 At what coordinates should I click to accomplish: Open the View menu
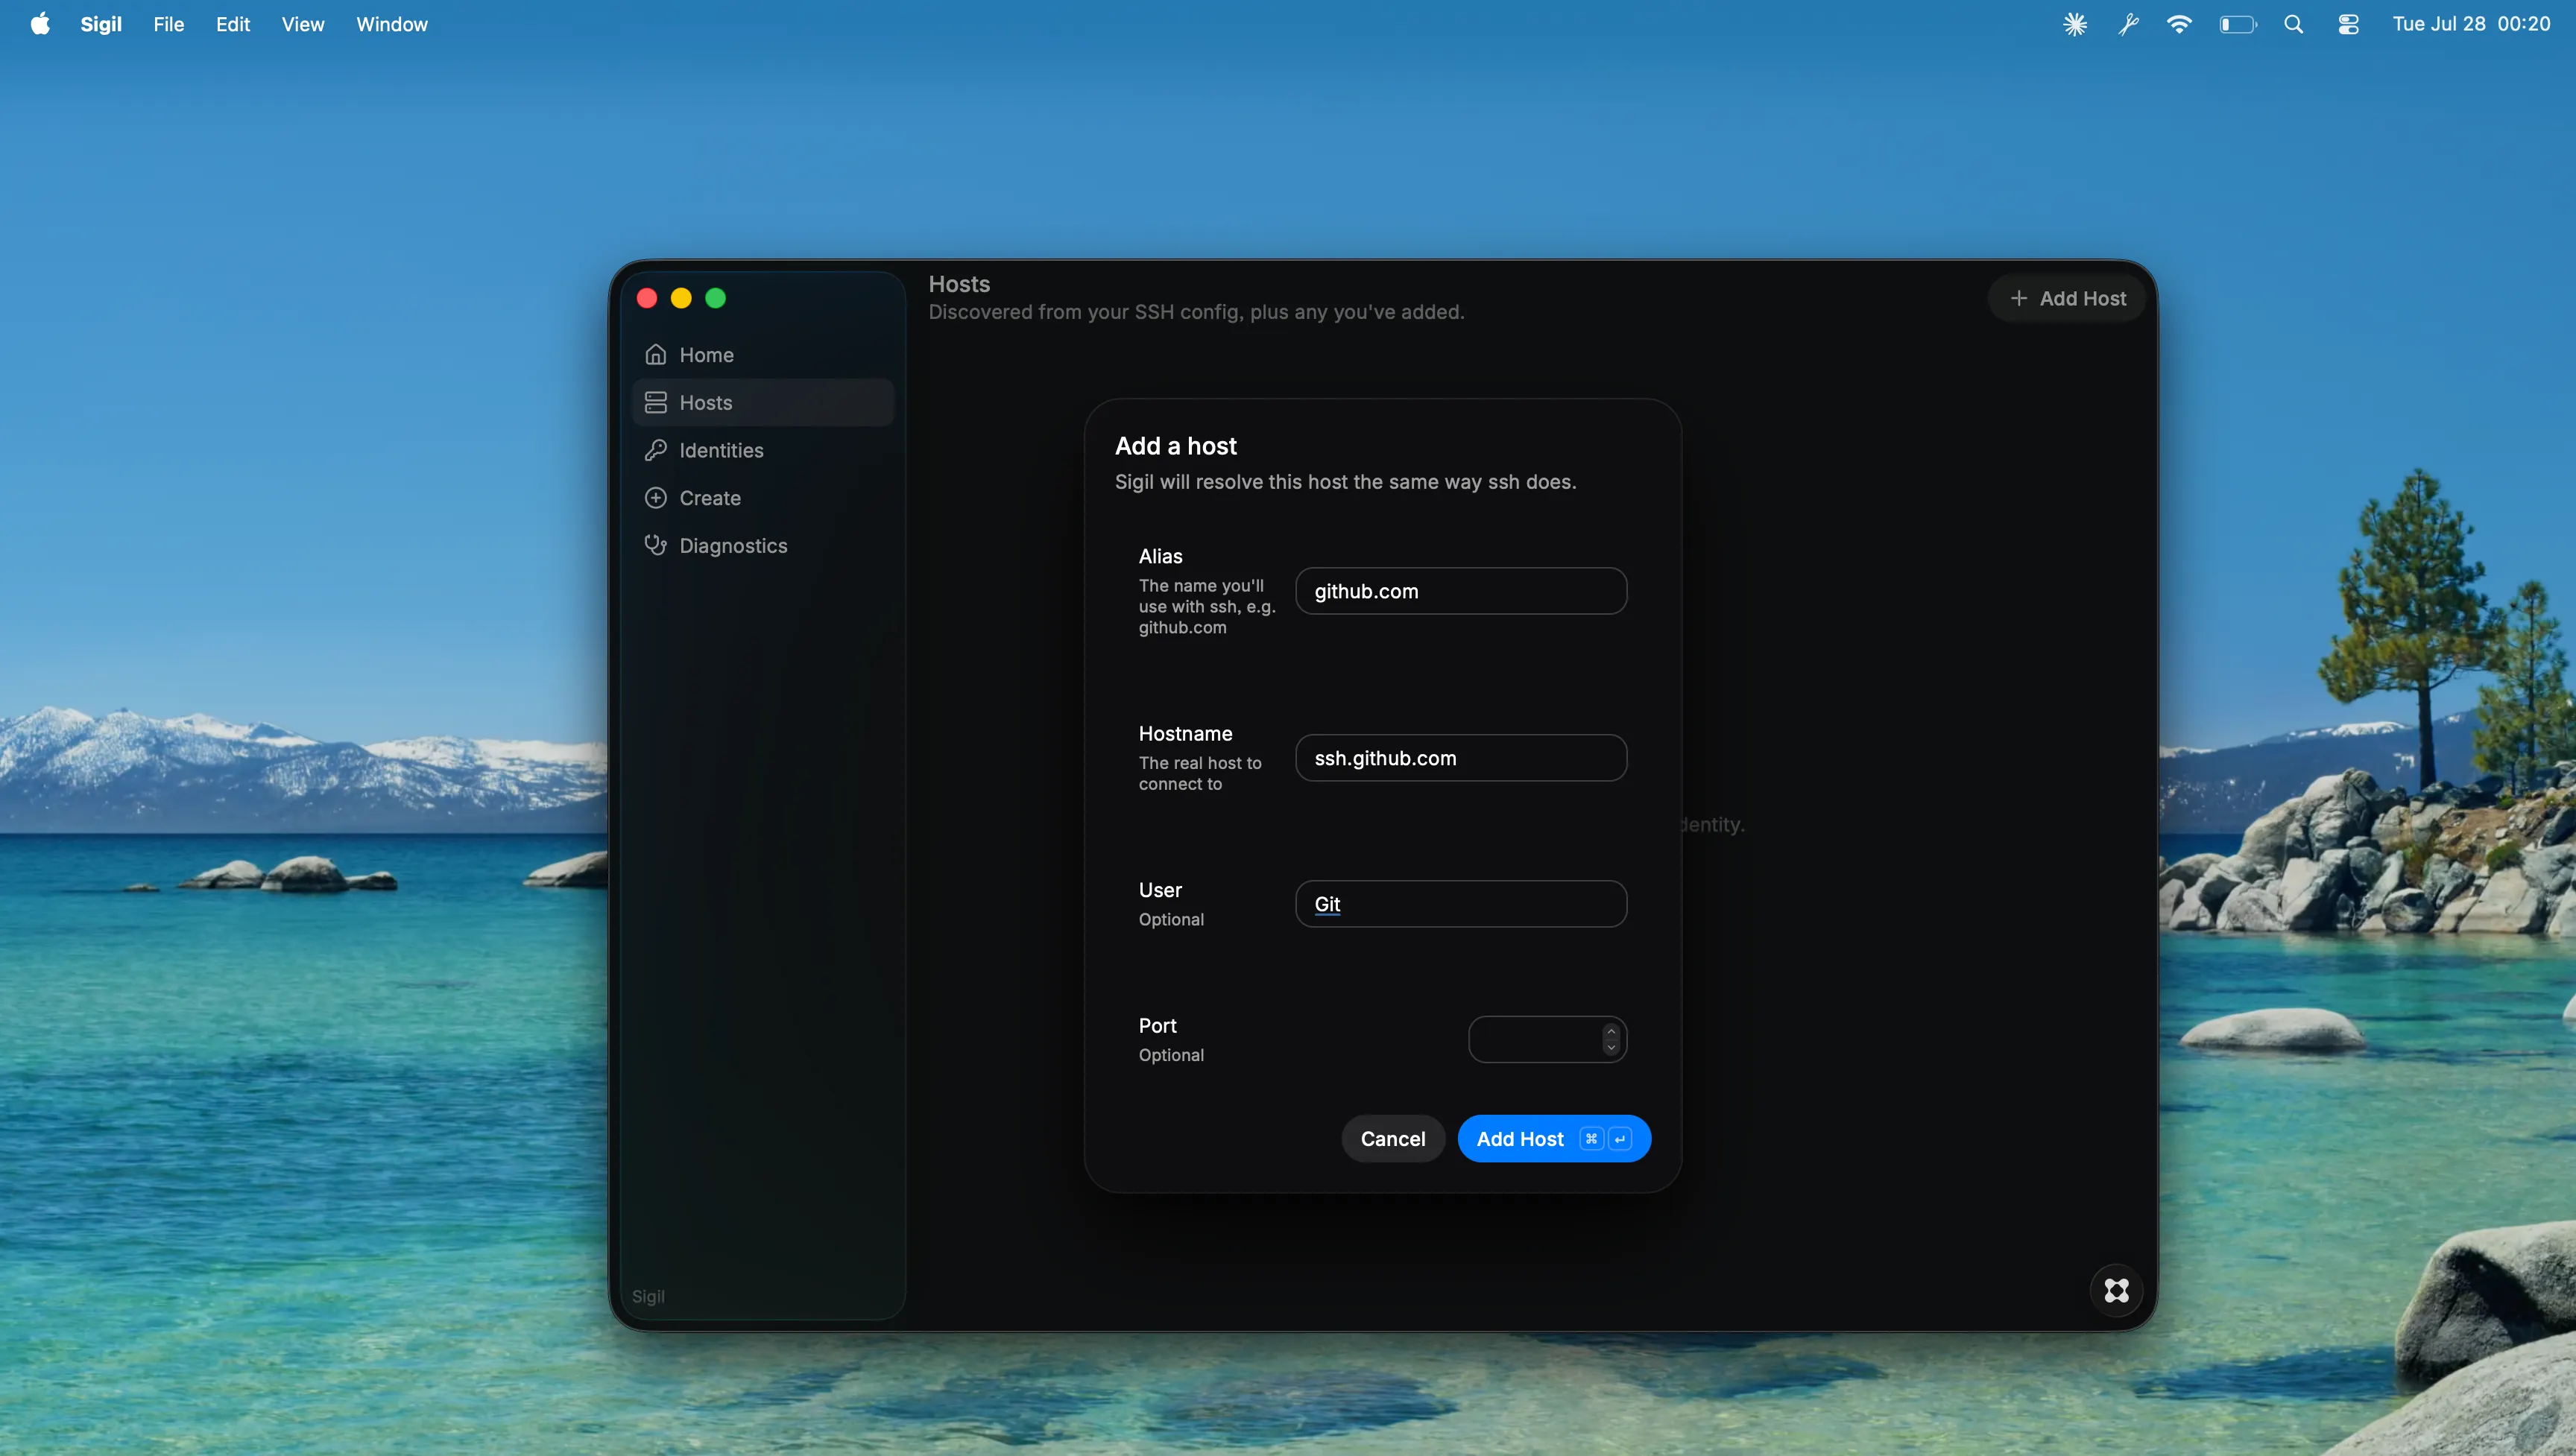(x=303, y=24)
